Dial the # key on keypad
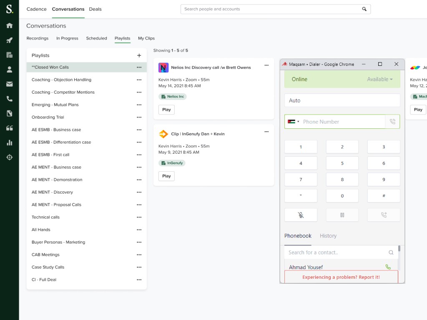 (x=384, y=196)
